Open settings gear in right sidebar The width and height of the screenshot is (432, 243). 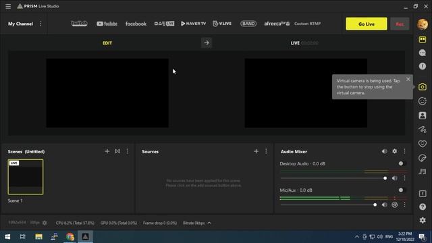[x=423, y=220]
